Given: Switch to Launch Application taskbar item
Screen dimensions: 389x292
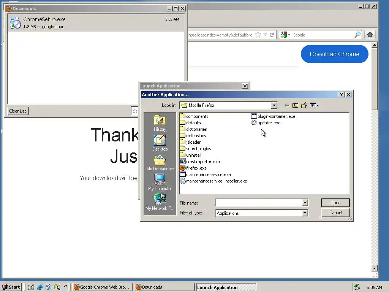Looking at the screenshot, I should point(226,287).
